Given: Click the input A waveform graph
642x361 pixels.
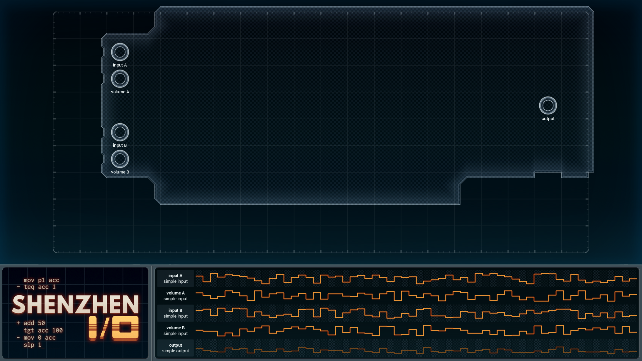Looking at the screenshot, I should pyautogui.click(x=416, y=278).
